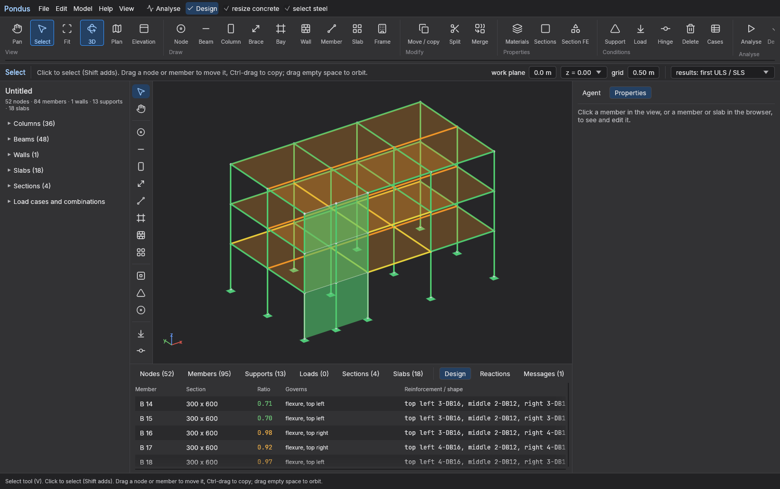The image size is (780, 489).
Task: Open the results first ULS / SLS dropdown
Action: (x=722, y=72)
